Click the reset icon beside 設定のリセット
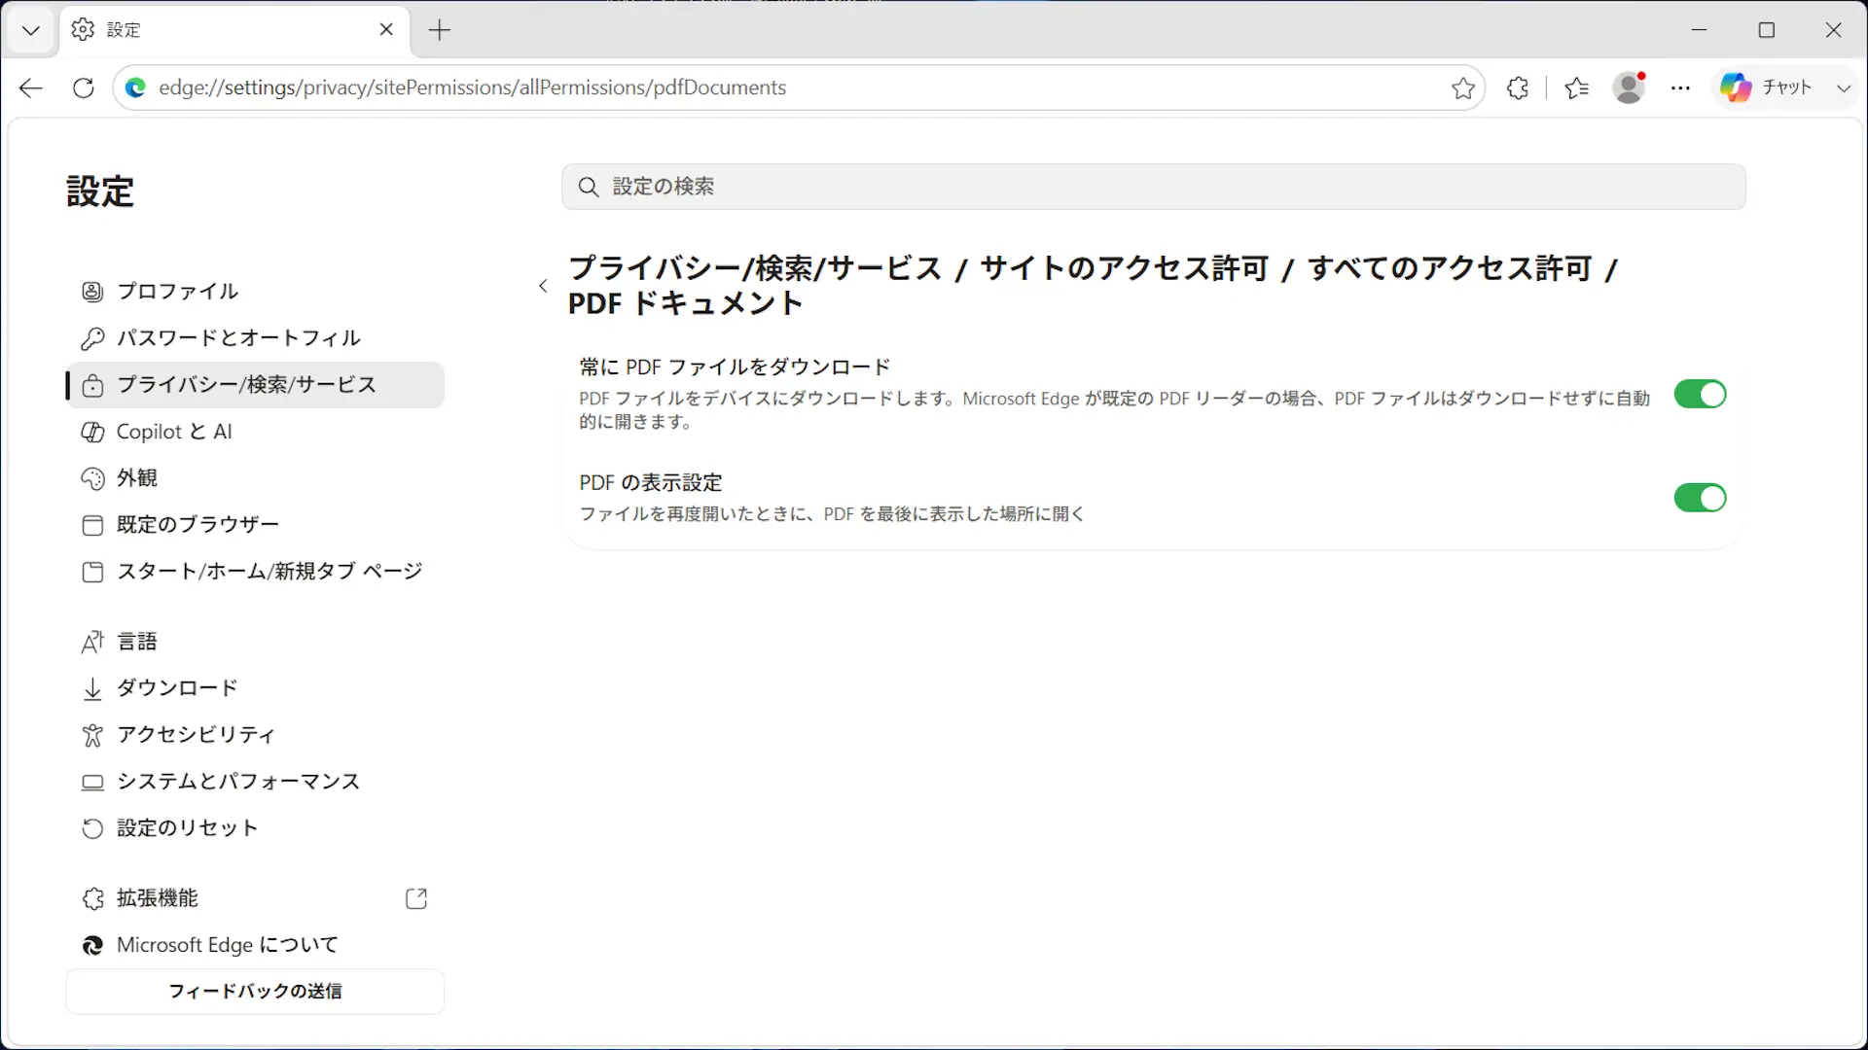Viewport: 1868px width, 1050px height. [92, 828]
